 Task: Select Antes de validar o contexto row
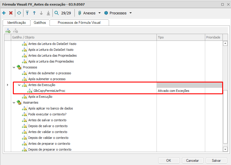117,132
